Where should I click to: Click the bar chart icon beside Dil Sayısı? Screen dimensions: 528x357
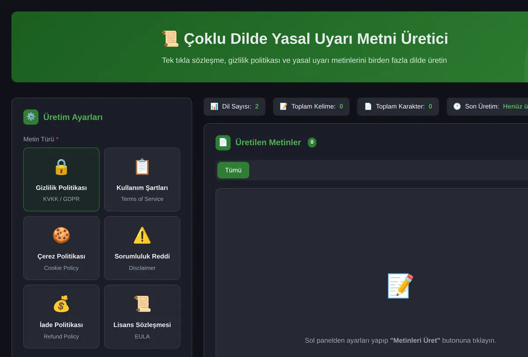(x=214, y=107)
